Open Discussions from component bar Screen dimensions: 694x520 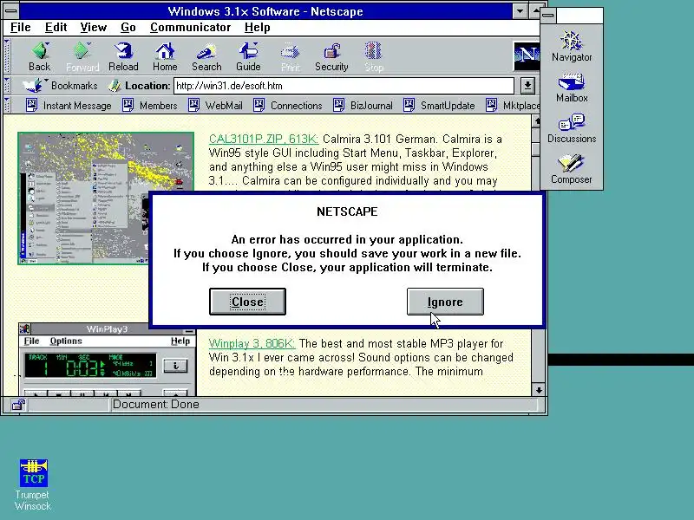click(572, 128)
